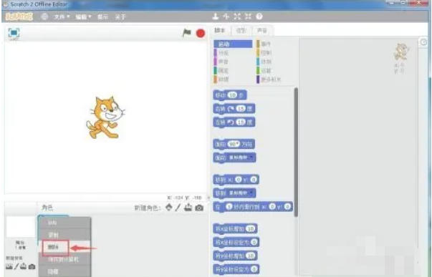Open the 提示 (Tips) menu item
The image size is (432, 277).
(102, 16)
